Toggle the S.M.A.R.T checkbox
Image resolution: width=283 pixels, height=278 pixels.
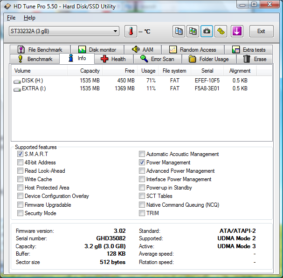(20, 154)
